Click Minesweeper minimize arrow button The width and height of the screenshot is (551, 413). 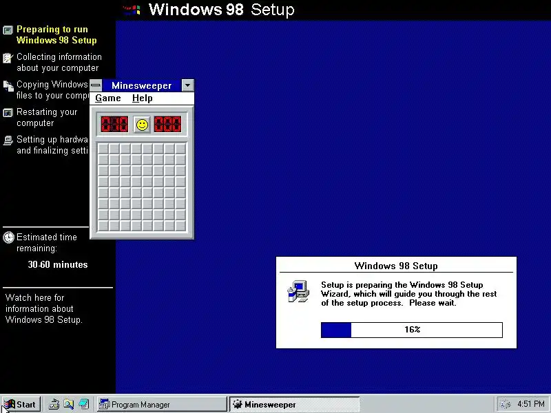187,85
